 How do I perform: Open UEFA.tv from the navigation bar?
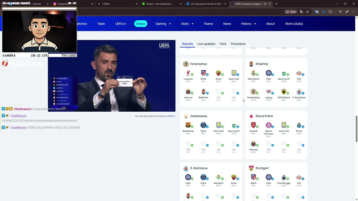pyautogui.click(x=121, y=24)
